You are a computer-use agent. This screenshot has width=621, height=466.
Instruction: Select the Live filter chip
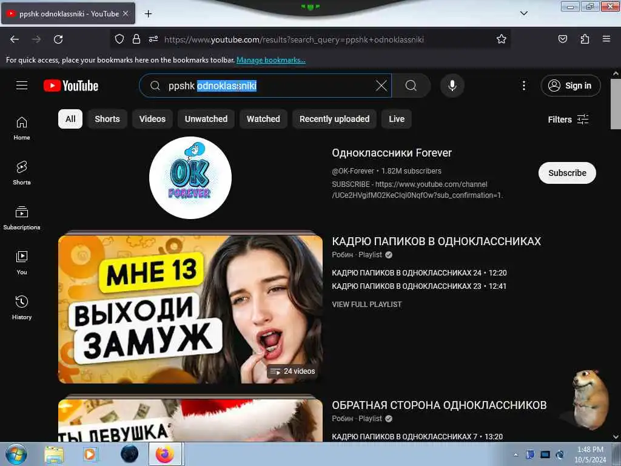397,119
